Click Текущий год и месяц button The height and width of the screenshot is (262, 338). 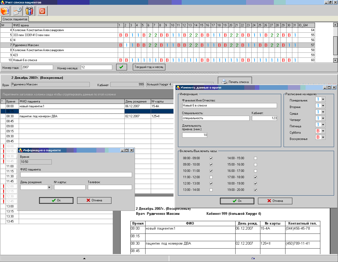click(149, 67)
